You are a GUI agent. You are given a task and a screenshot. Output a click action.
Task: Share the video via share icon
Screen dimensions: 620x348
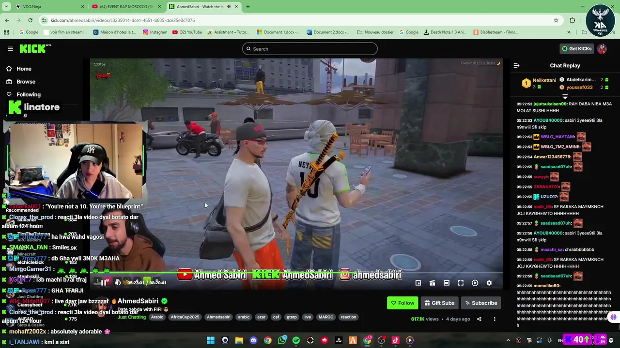[479, 319]
